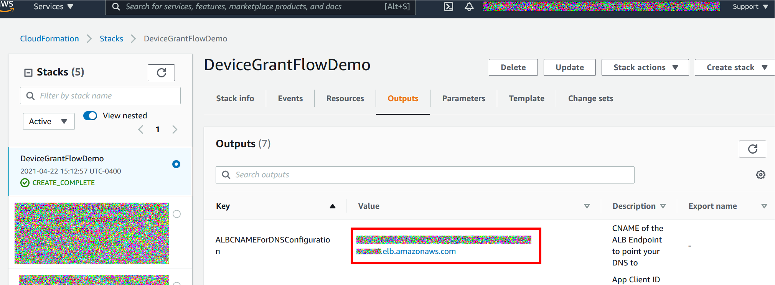Go to next stacks page arrow
The width and height of the screenshot is (775, 285).
(175, 129)
